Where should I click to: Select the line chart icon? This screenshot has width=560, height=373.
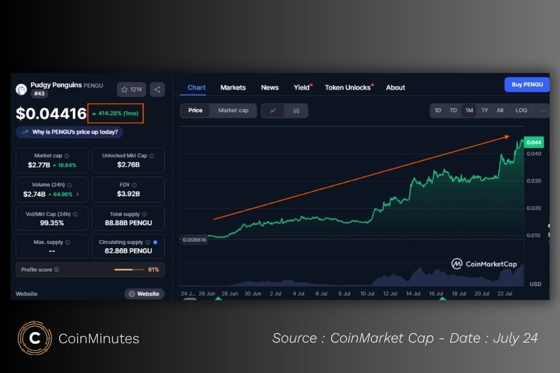[x=273, y=111]
